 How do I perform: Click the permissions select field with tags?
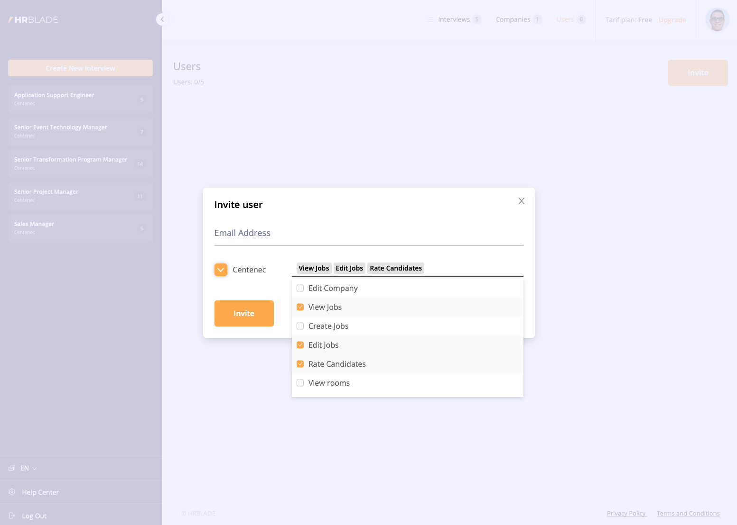click(472, 268)
